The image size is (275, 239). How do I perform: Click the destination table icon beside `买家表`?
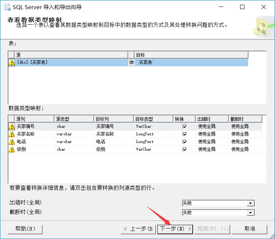[x=131, y=62]
